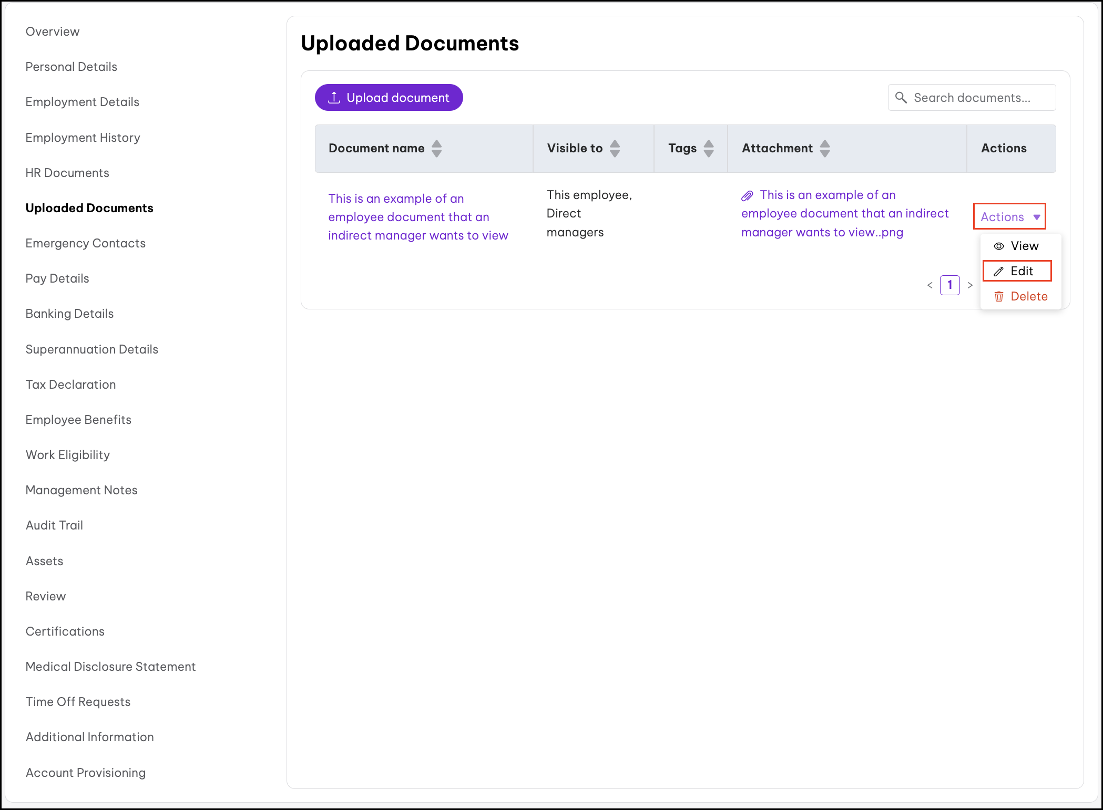Click the trash icon beside Delete
The width and height of the screenshot is (1103, 810).
(x=998, y=297)
